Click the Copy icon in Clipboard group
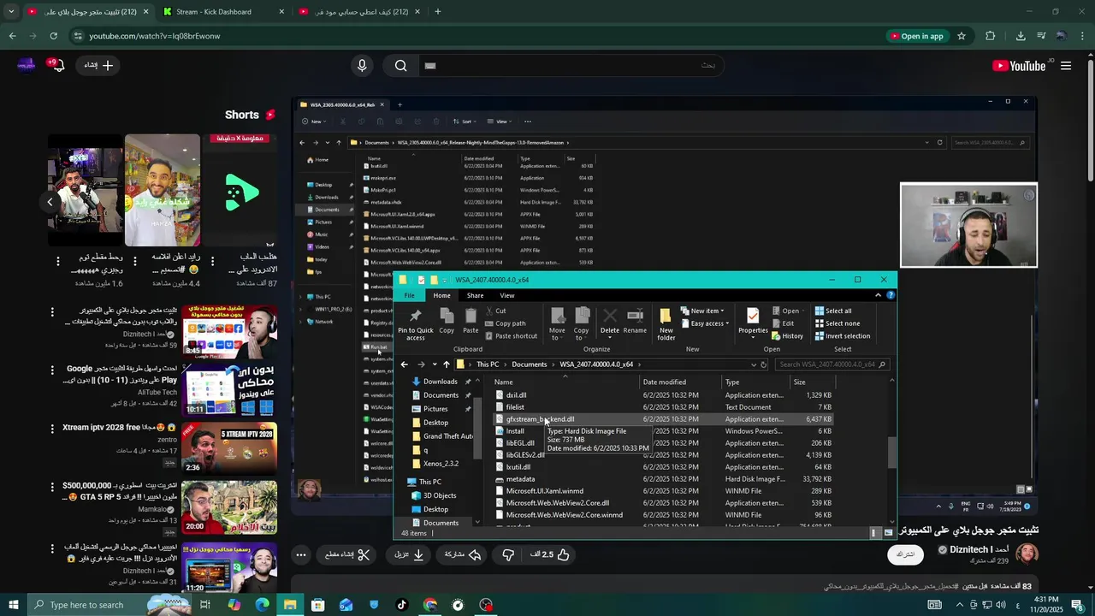1095x616 pixels. [447, 322]
